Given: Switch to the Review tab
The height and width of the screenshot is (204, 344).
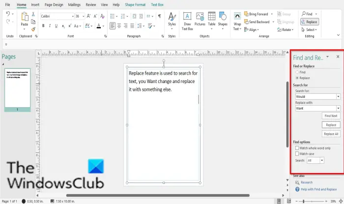Looking at the screenshot, I should pos(91,4).
